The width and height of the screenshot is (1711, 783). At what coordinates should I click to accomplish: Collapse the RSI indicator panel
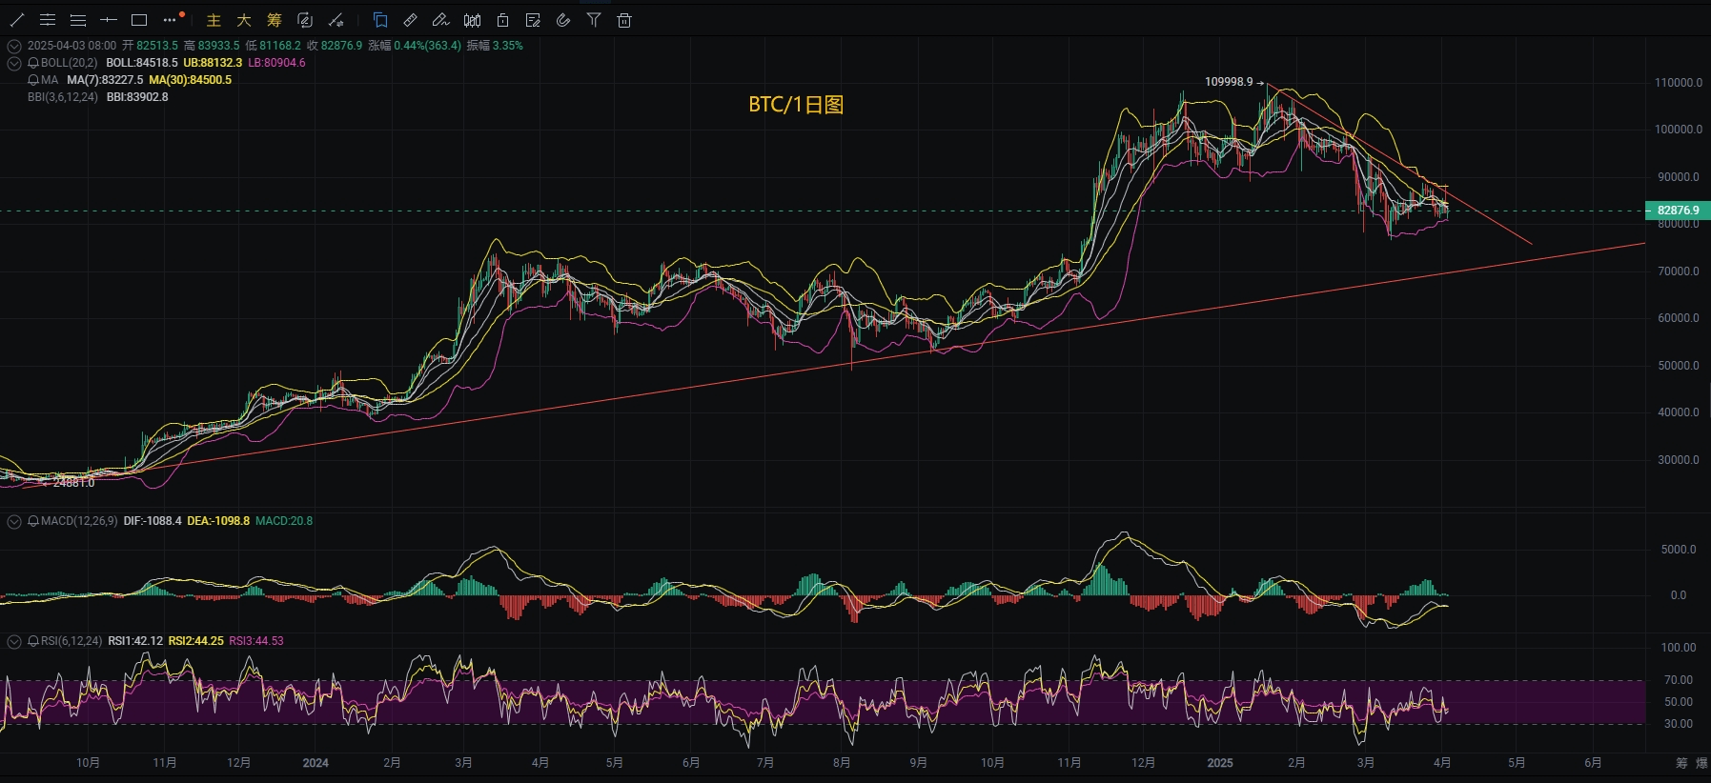pos(14,641)
